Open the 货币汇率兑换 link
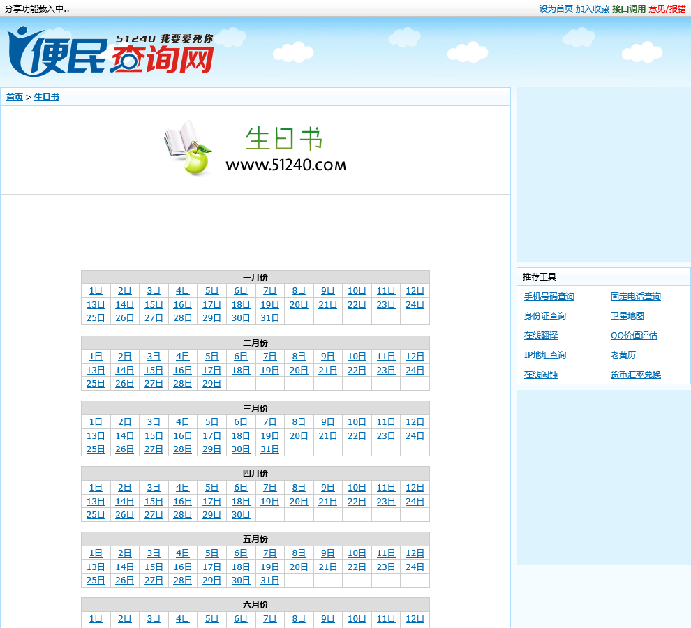The image size is (691, 628). [635, 375]
